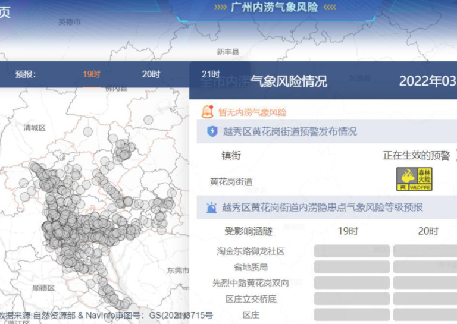This screenshot has height=324, width=457.
Task: Pick the 区庄立交桥底 list entry
Action: (x=251, y=298)
